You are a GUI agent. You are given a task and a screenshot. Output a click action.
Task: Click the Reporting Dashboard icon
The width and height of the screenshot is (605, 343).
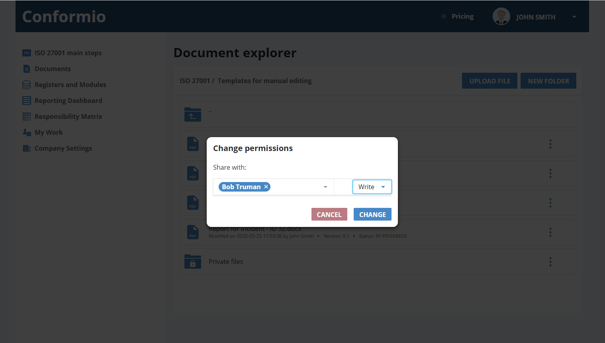(27, 101)
